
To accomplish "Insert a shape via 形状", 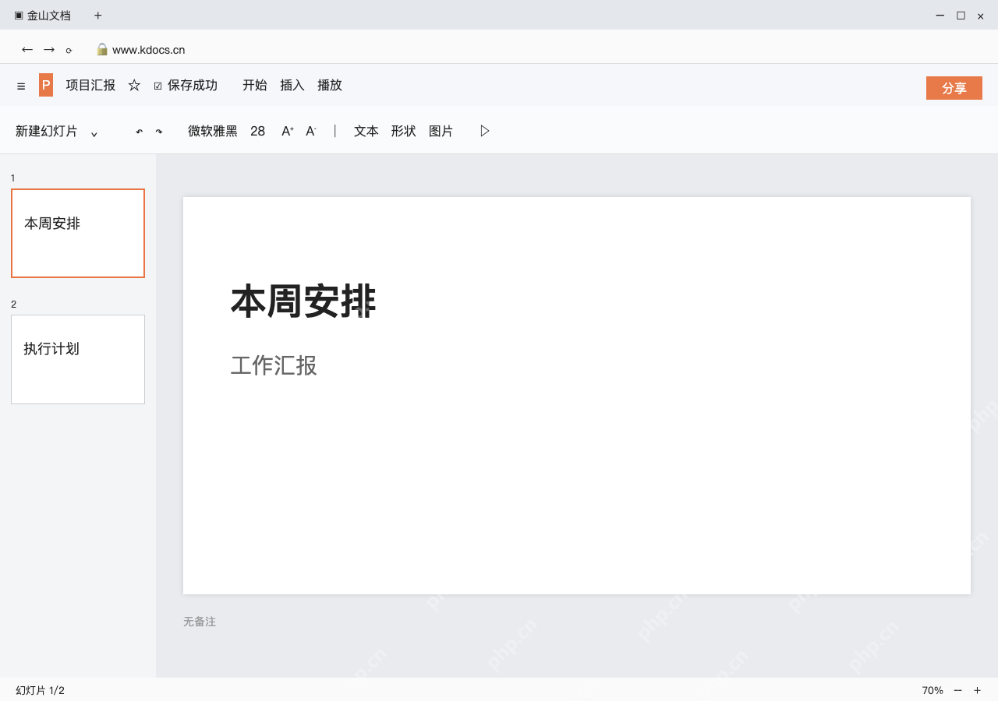I will [404, 131].
